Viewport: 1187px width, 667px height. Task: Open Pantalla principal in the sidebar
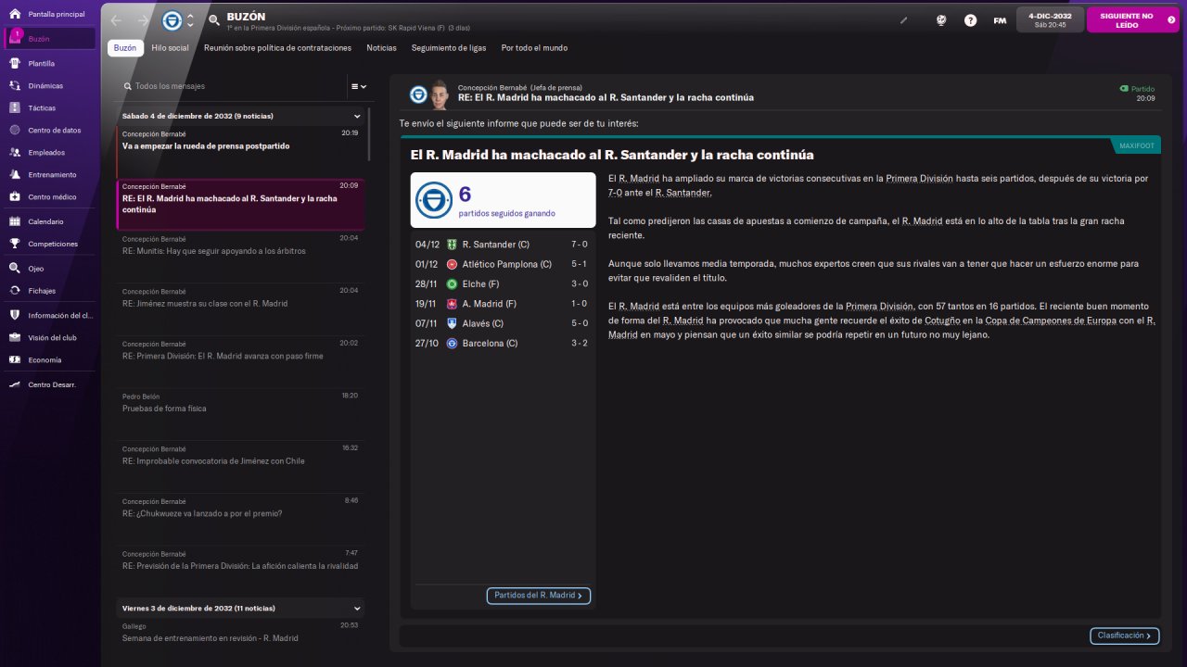pyautogui.click(x=50, y=15)
